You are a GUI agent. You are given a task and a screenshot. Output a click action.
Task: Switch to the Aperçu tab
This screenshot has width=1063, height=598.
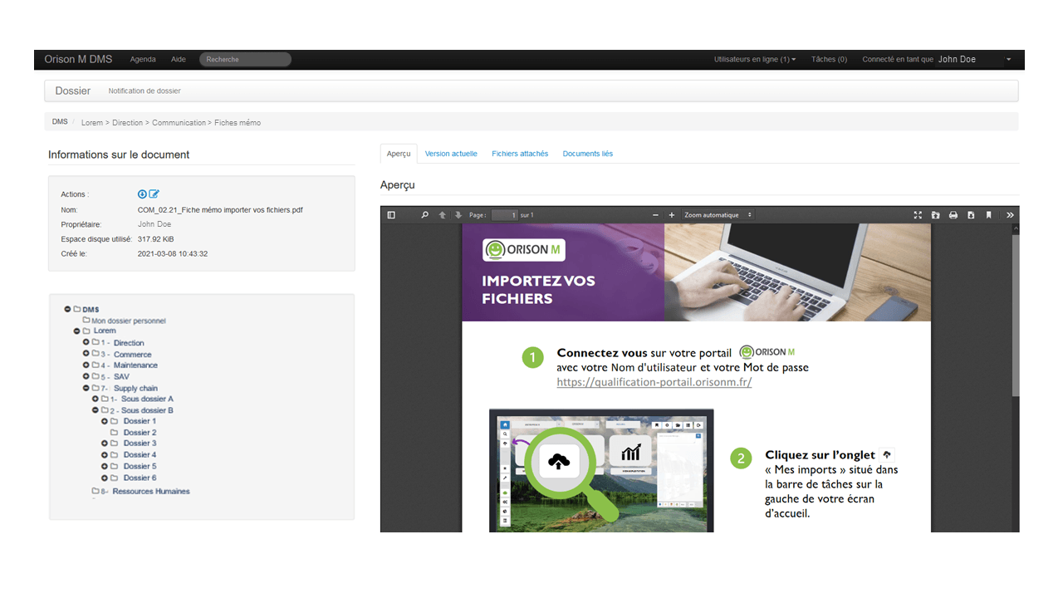(x=399, y=154)
